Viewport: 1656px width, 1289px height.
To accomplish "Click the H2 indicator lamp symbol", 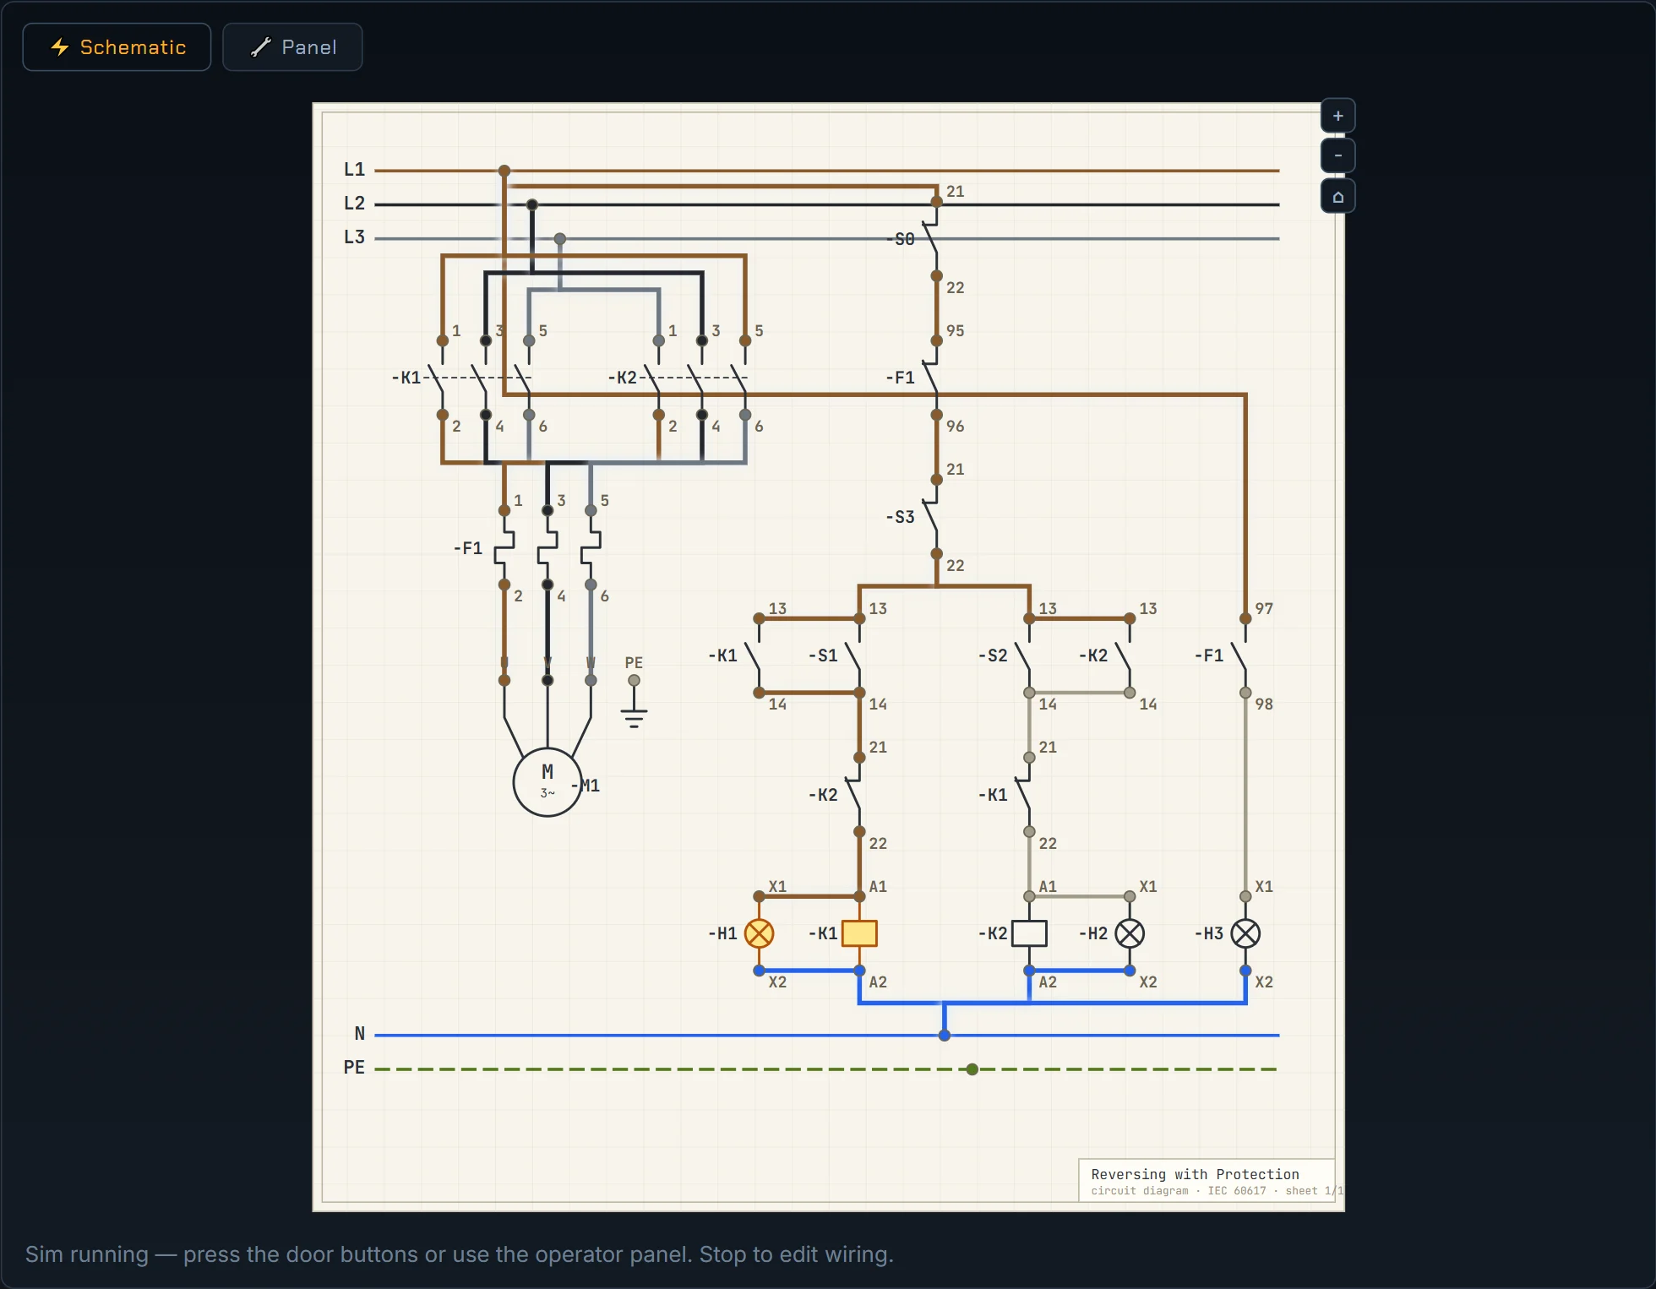I will pyautogui.click(x=1130, y=933).
